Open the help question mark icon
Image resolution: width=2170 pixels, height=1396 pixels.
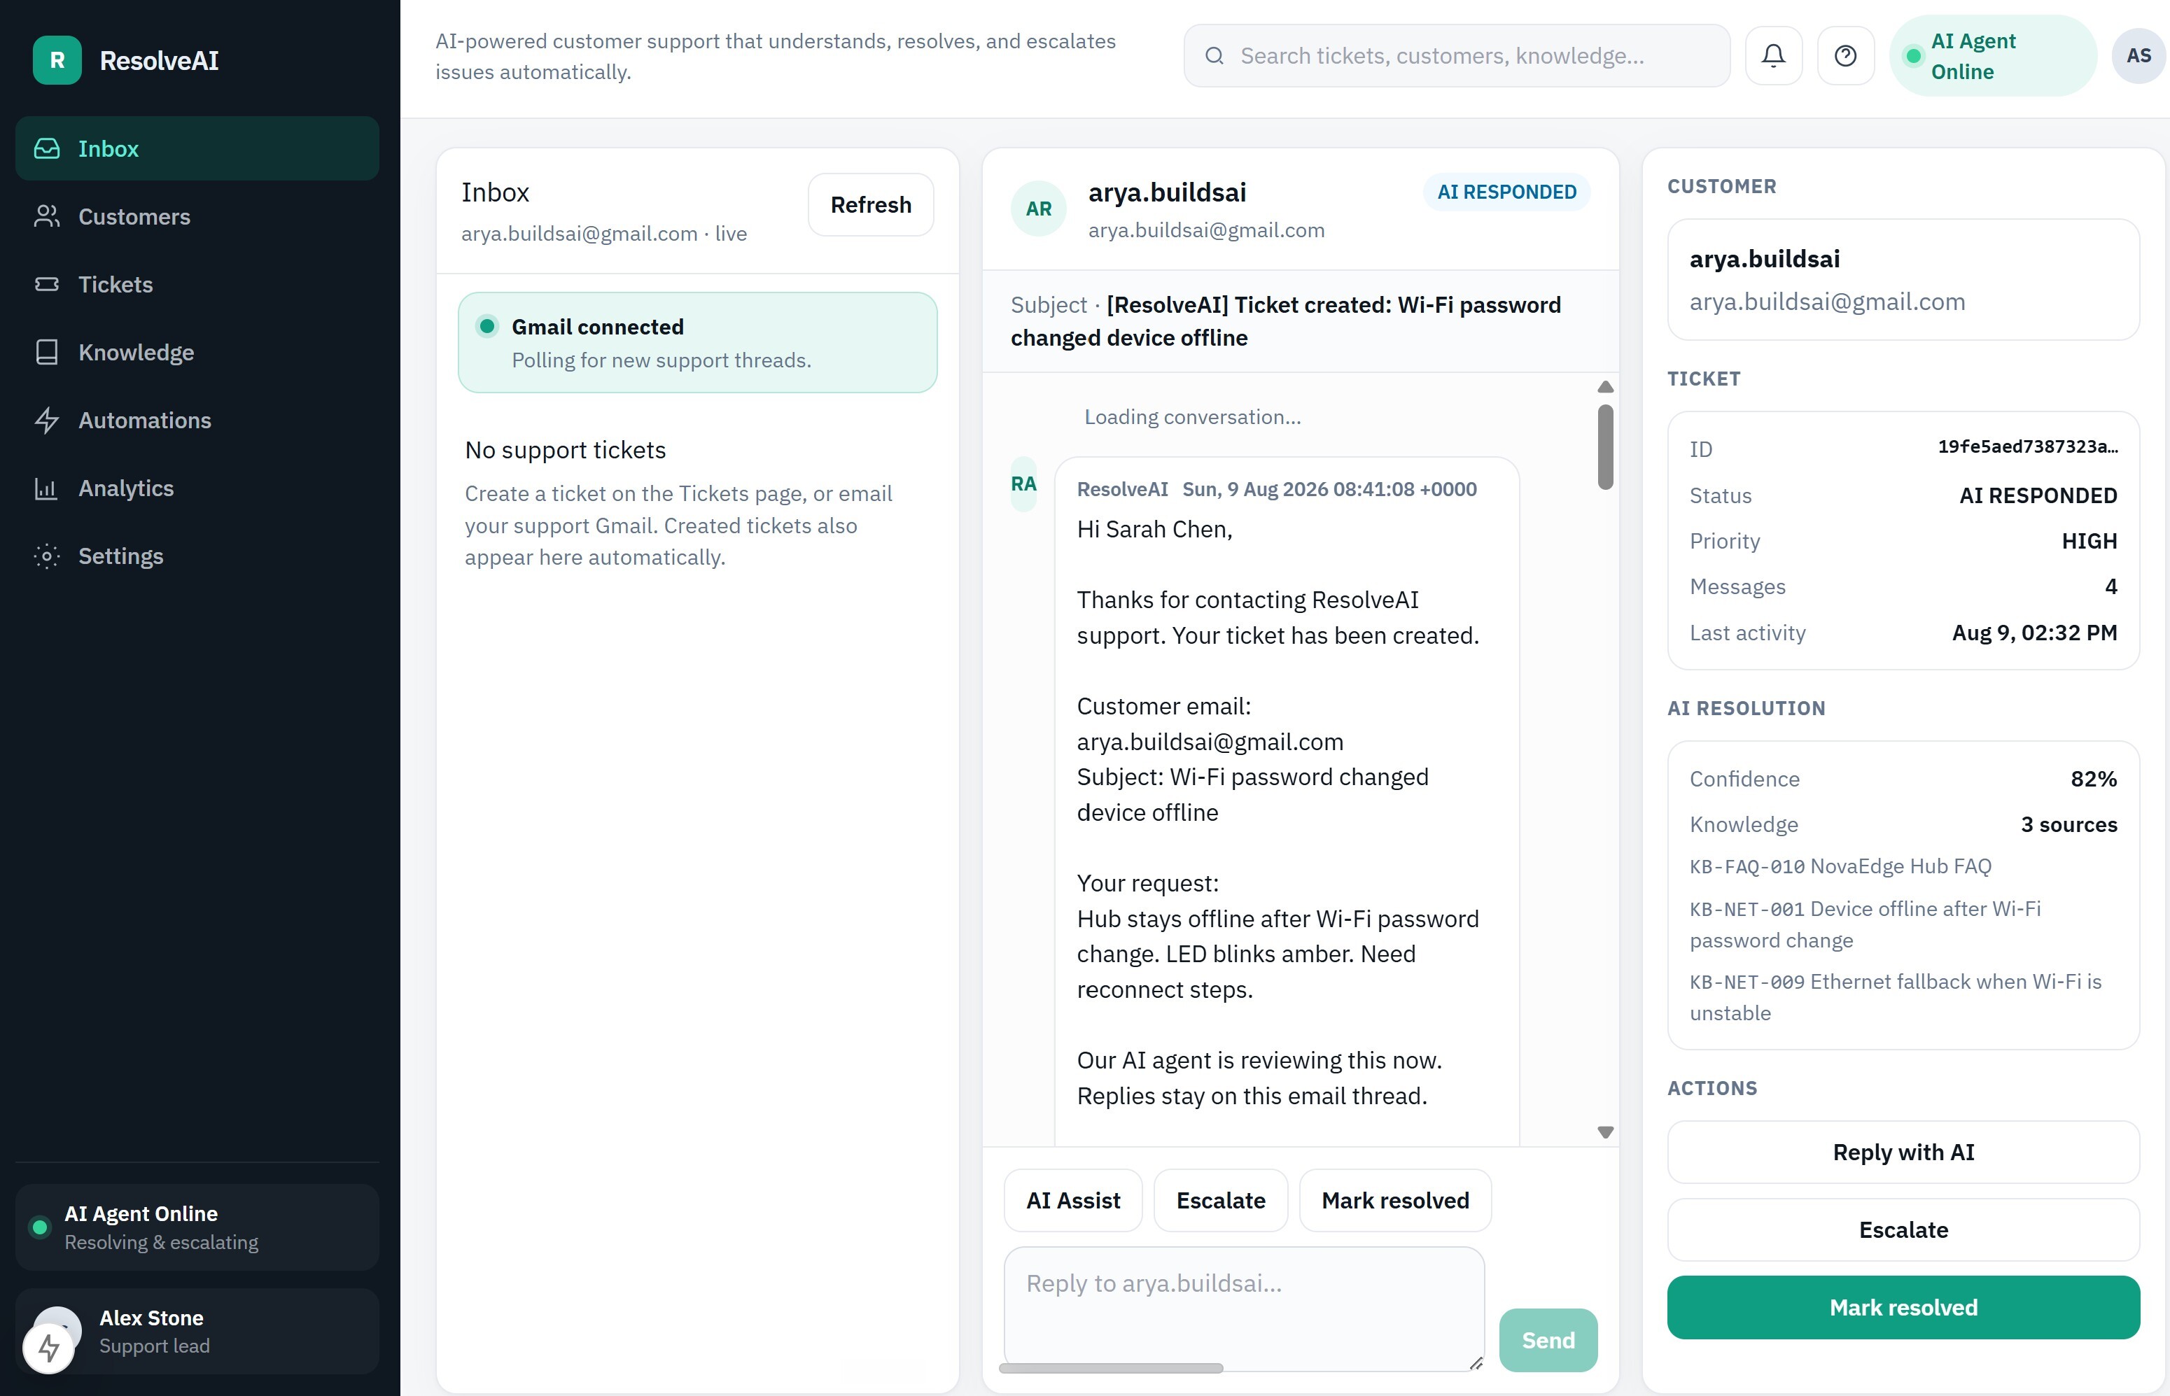(1845, 56)
